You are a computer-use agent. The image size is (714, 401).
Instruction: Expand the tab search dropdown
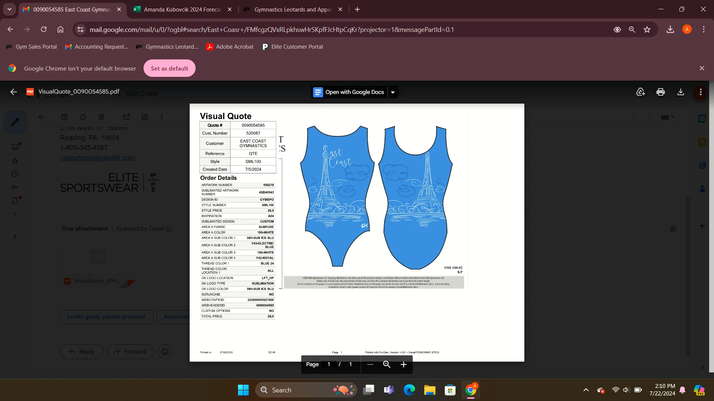click(x=9, y=9)
